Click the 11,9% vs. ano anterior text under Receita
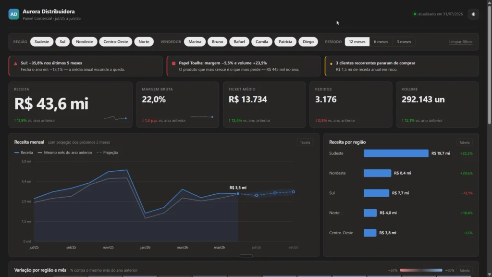 point(35,121)
